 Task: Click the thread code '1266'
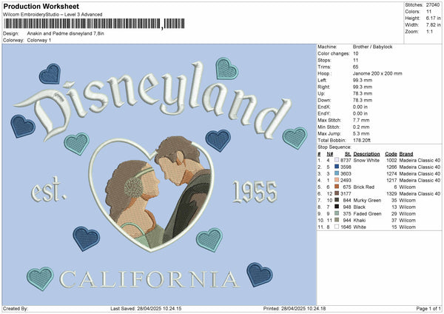click(391, 167)
